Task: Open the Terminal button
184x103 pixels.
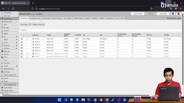Action: coord(163,14)
